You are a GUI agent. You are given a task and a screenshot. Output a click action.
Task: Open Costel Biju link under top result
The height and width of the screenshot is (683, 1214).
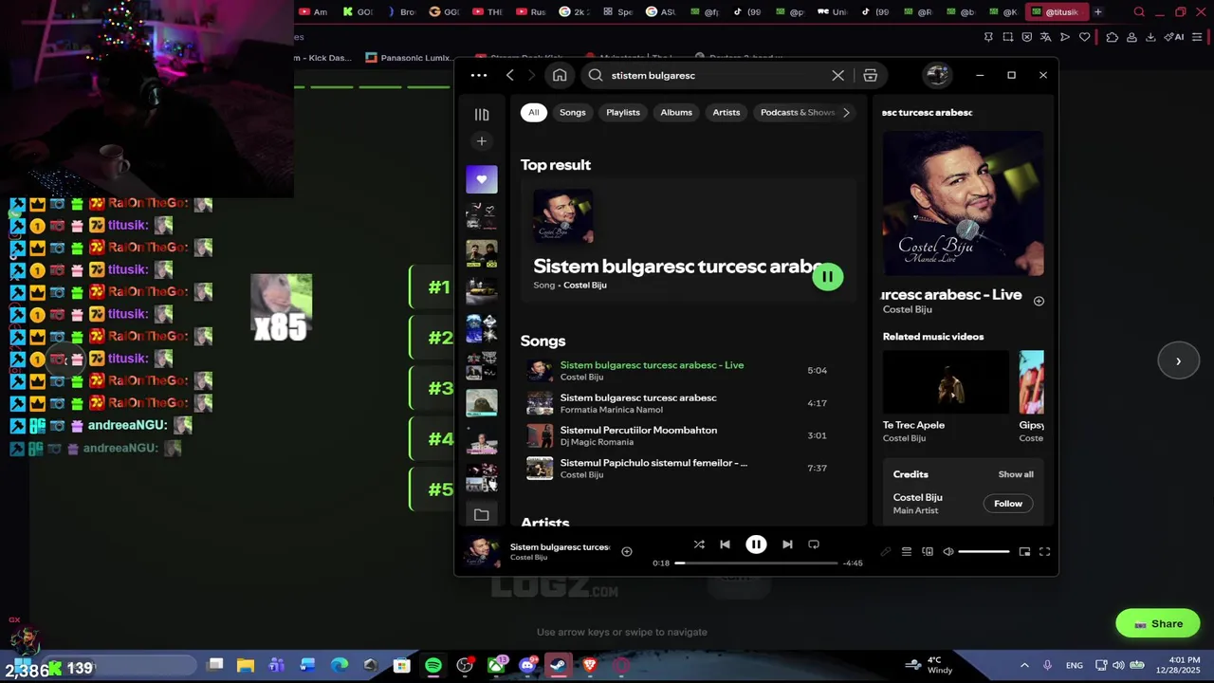(585, 285)
